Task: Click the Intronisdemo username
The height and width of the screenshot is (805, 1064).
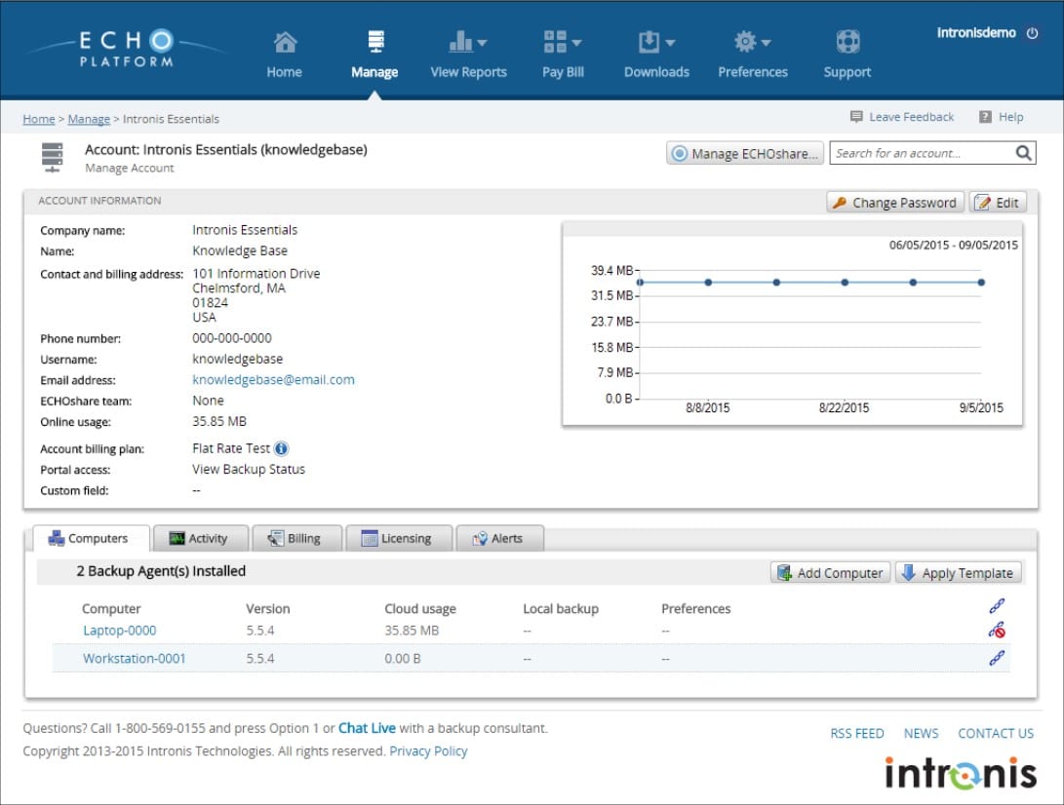Action: [976, 32]
